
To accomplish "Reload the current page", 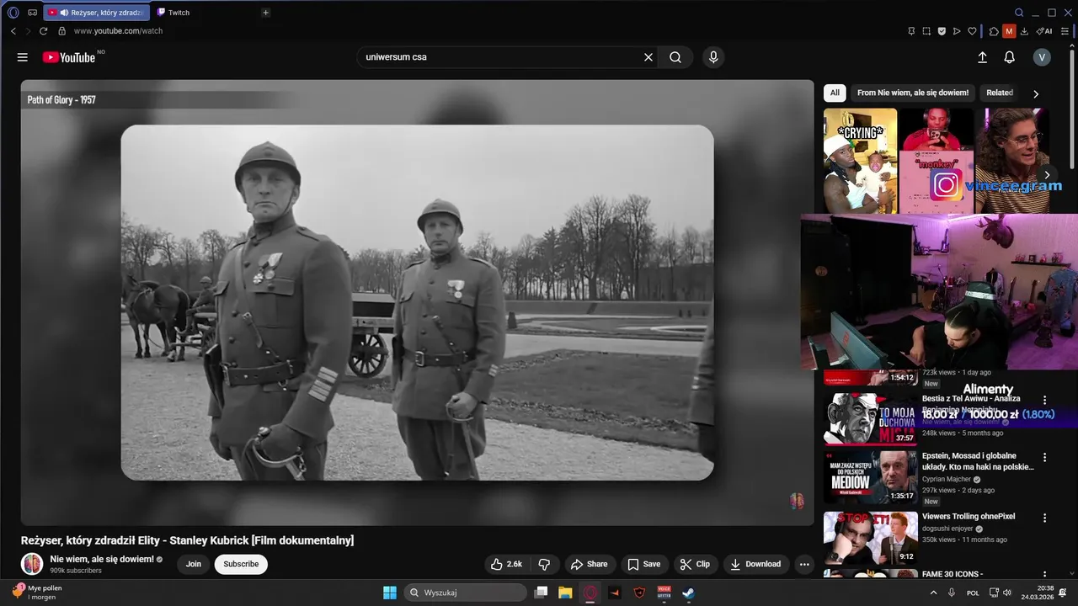I will pyautogui.click(x=43, y=31).
